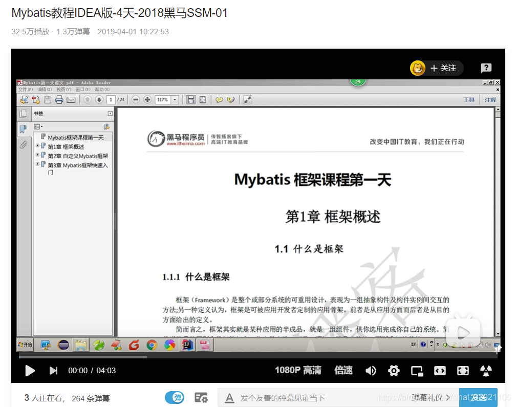Open the 窗口 menu in Adobe Reader
The height and width of the screenshot is (407, 516).
point(83,90)
